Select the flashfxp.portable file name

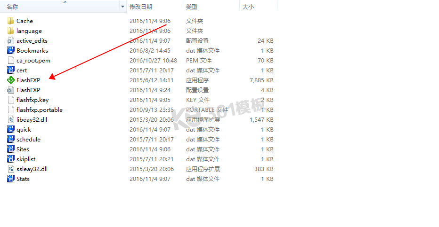tap(40, 110)
